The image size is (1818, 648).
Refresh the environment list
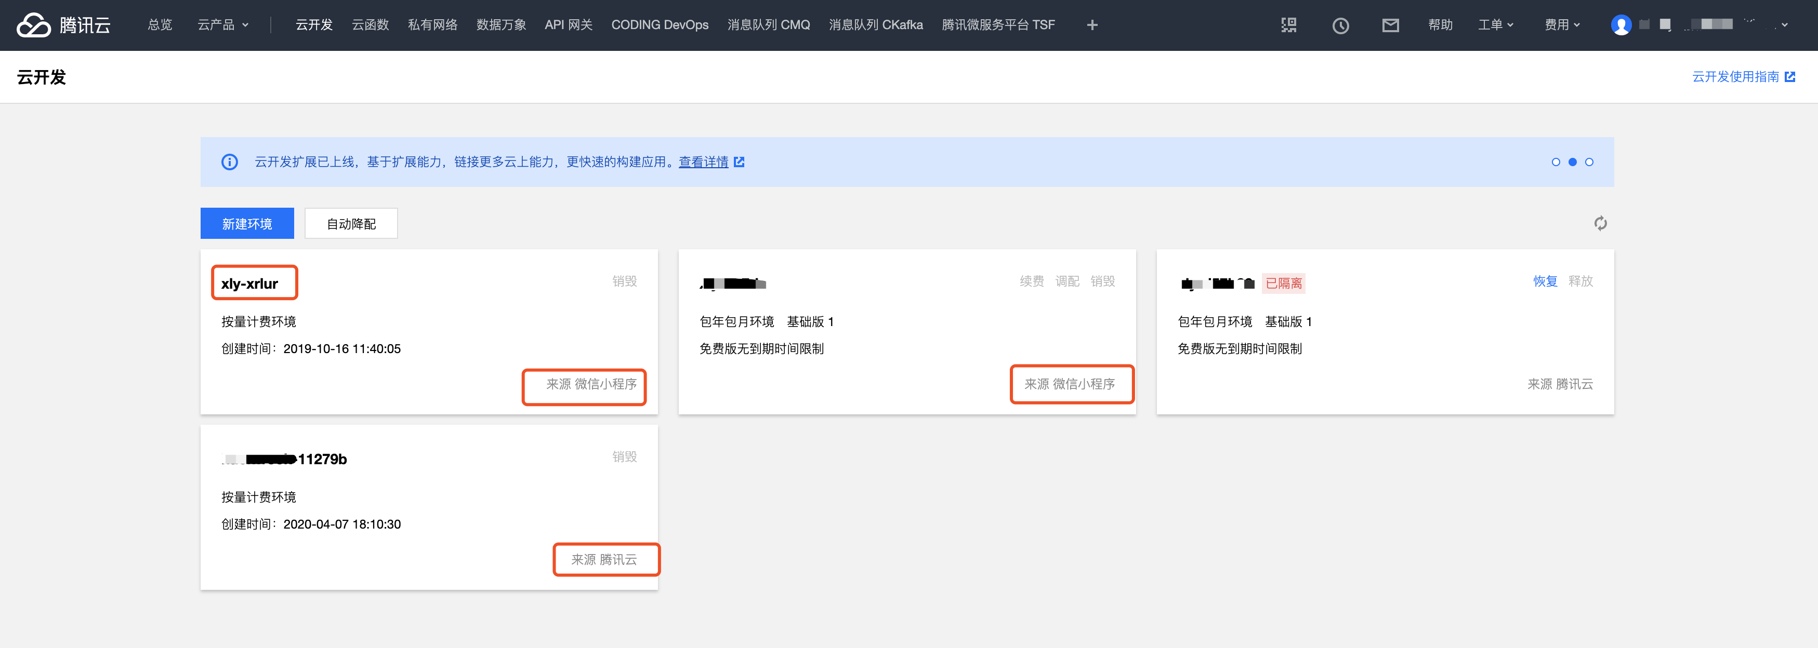(1600, 223)
